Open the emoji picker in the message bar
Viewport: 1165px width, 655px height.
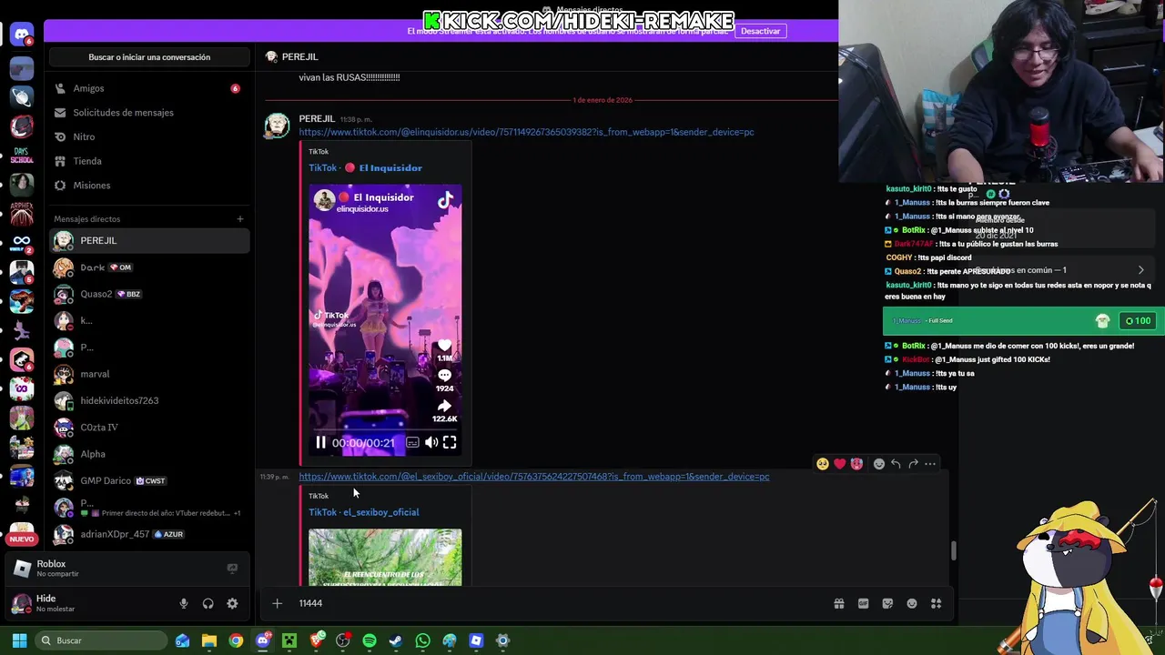coord(912,603)
